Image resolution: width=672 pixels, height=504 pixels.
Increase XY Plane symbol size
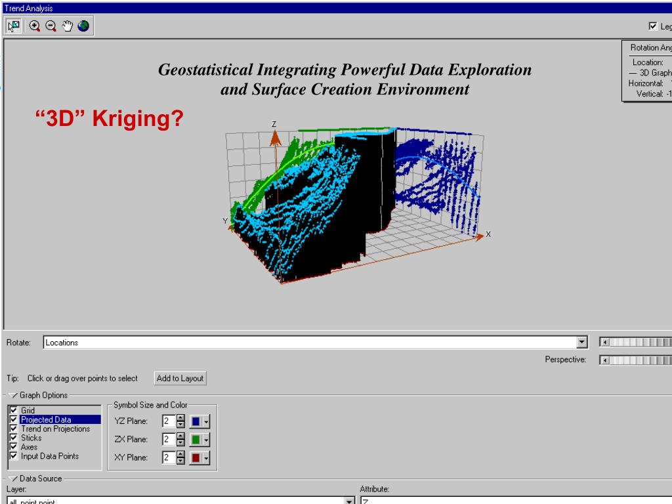click(x=180, y=454)
